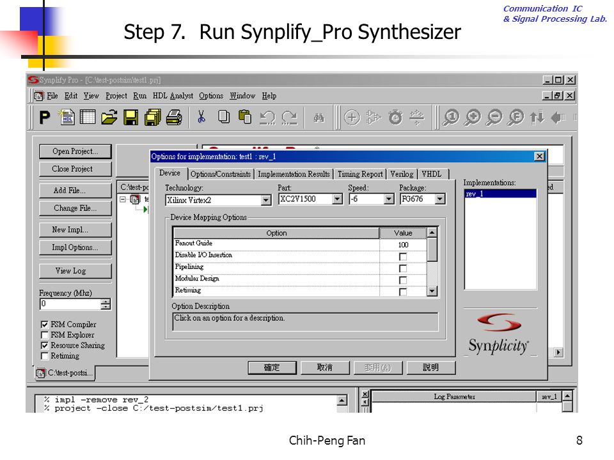Click the Add File... button
Viewport: 614px width, 460px height.
(75, 190)
